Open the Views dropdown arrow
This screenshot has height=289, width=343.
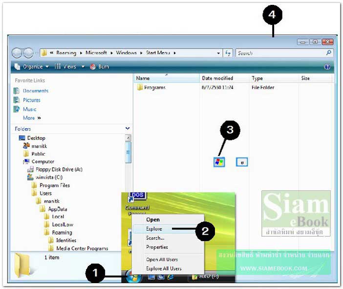click(x=83, y=67)
